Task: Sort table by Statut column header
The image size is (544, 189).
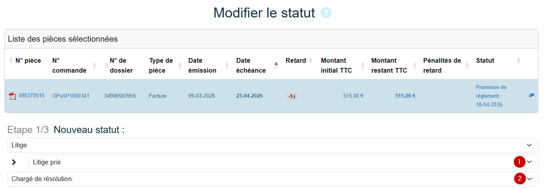Action: coord(485,61)
